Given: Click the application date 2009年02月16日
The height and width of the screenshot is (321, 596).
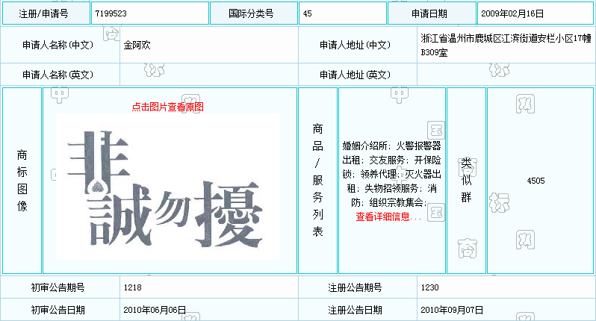Looking at the screenshot, I should click(512, 13).
